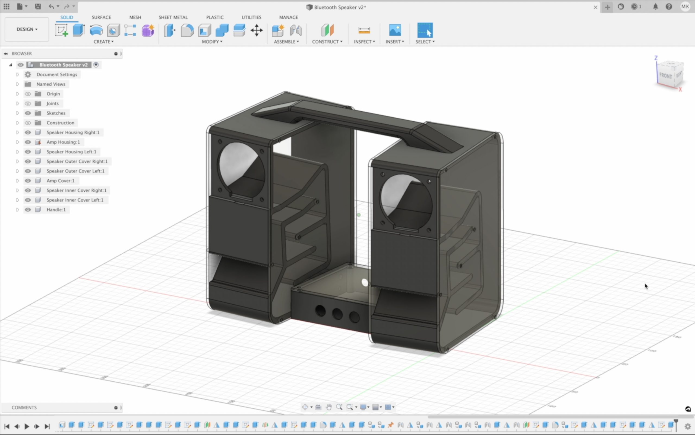Viewport: 695px width, 435px height.
Task: Select the Fillet tool in Modify
Action: click(187, 30)
